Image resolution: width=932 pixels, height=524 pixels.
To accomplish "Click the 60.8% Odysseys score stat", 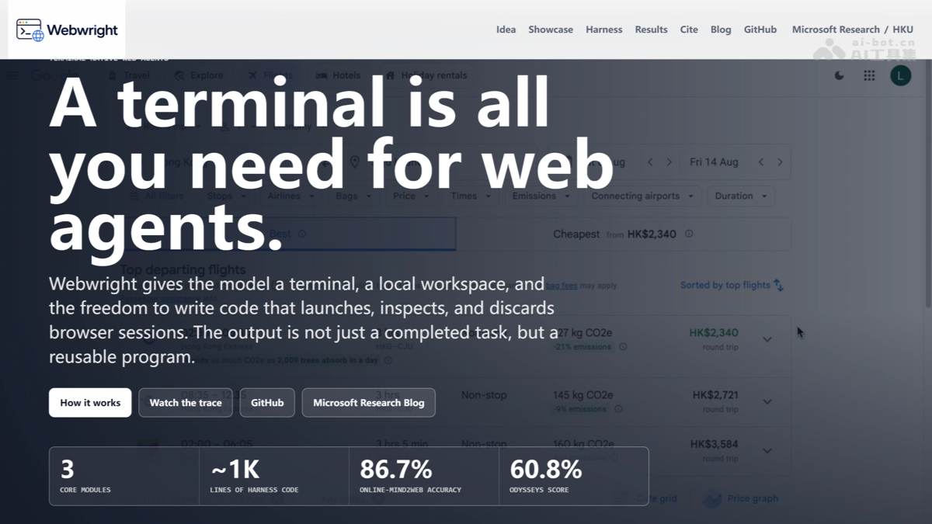I will pos(574,476).
